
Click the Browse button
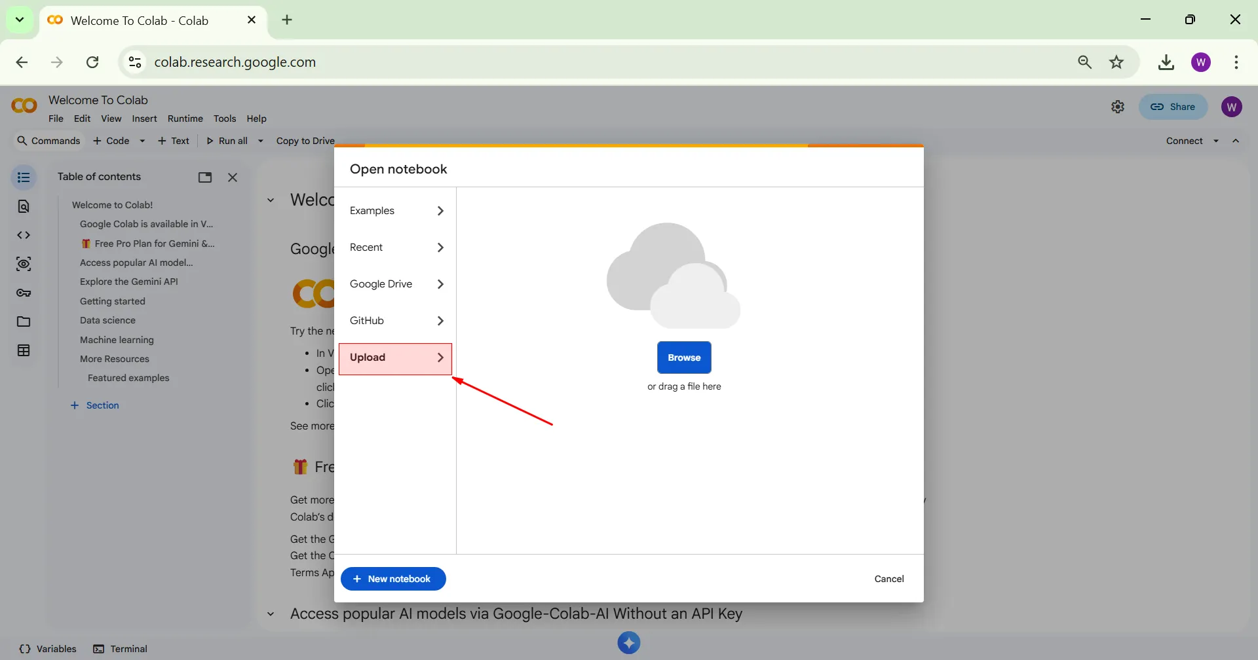coord(684,357)
